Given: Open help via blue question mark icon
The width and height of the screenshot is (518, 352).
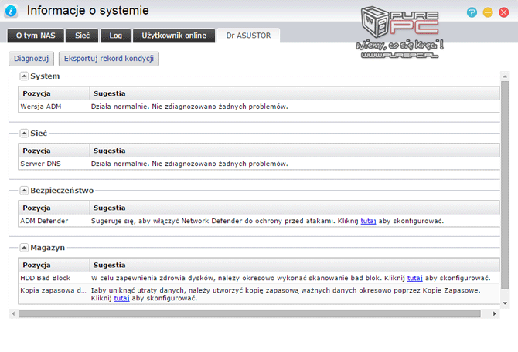Looking at the screenshot, I should (x=472, y=12).
